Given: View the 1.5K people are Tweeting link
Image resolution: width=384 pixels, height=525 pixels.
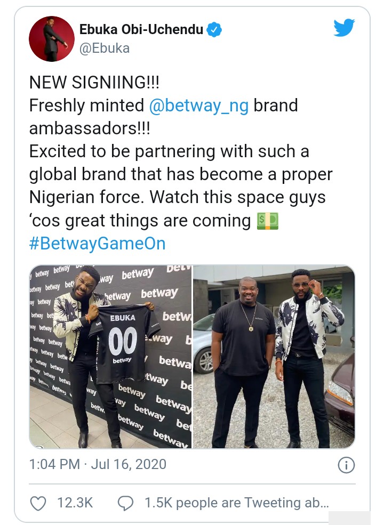Looking at the screenshot, I should (237, 502).
